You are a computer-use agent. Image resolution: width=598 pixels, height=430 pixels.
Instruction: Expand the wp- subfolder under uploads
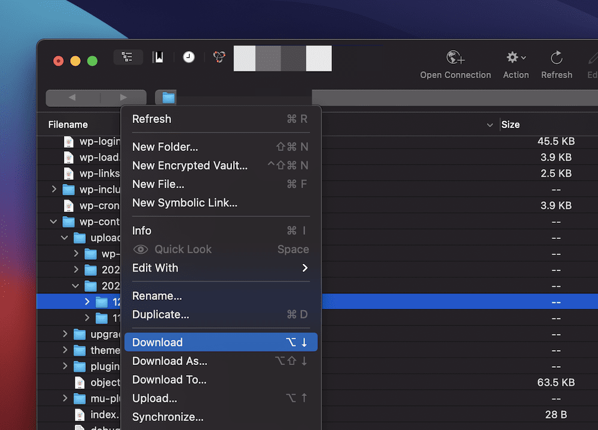point(76,254)
